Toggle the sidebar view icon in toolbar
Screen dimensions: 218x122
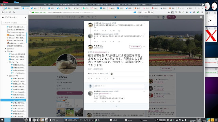click(x=172, y=12)
